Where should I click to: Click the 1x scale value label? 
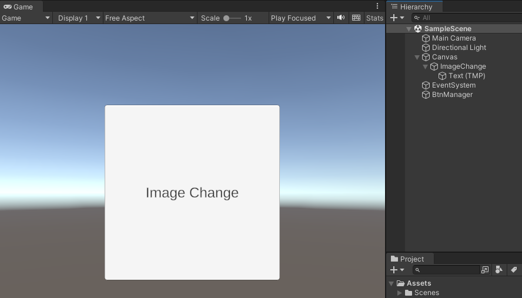(248, 18)
